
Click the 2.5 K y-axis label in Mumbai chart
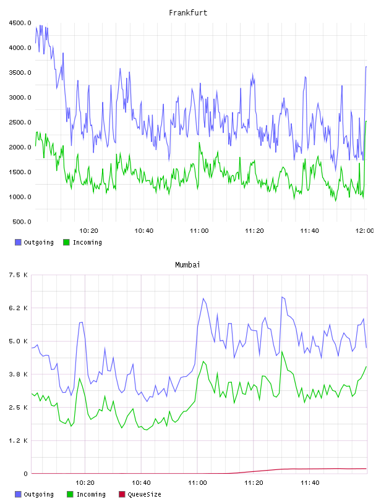click(18, 407)
